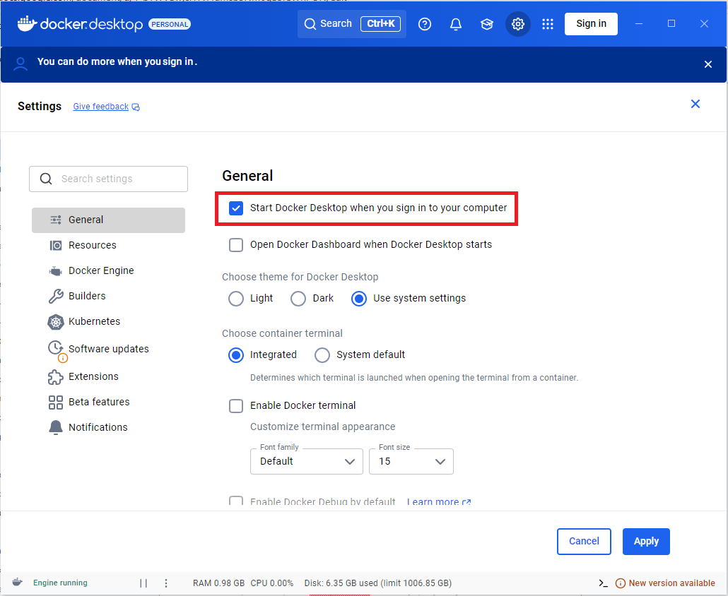
Task: Select the Dark theme radio button
Action: click(x=298, y=299)
